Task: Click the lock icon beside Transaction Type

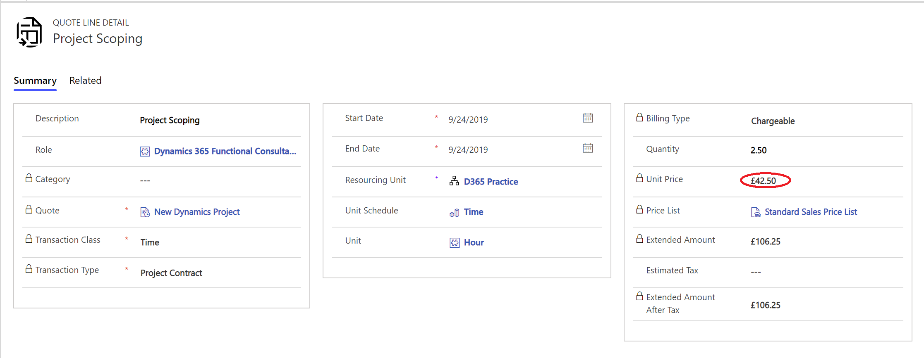Action: tap(29, 269)
